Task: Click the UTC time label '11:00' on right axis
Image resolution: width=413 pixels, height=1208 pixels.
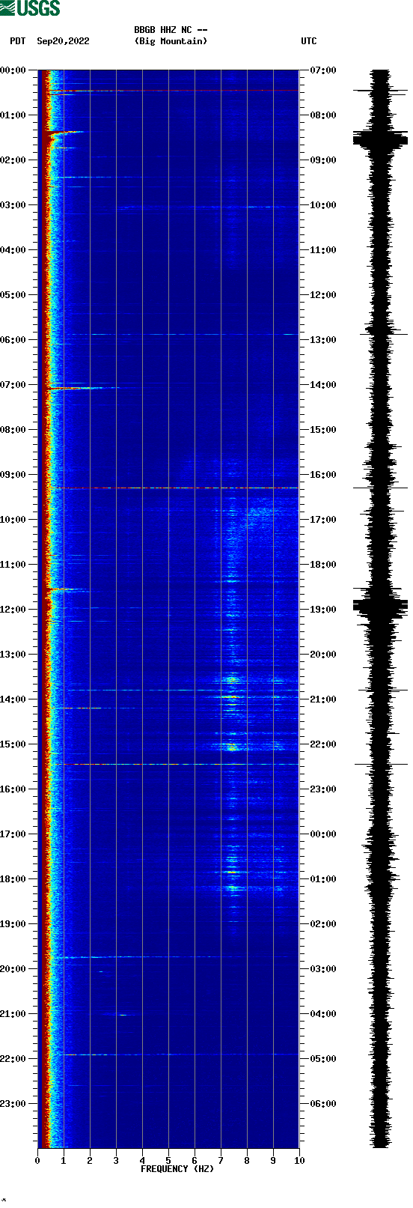Action: (323, 250)
